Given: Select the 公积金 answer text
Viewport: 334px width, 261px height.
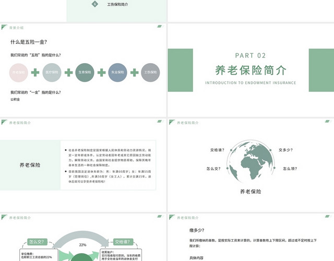Looking at the screenshot, I should (x=15, y=99).
